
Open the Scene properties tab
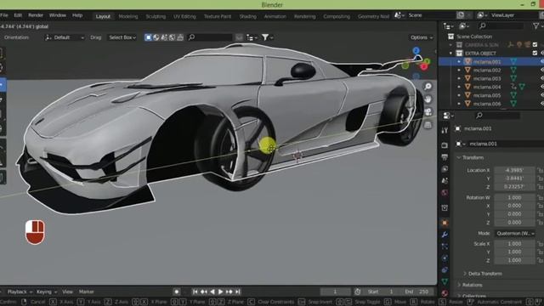[445, 180]
